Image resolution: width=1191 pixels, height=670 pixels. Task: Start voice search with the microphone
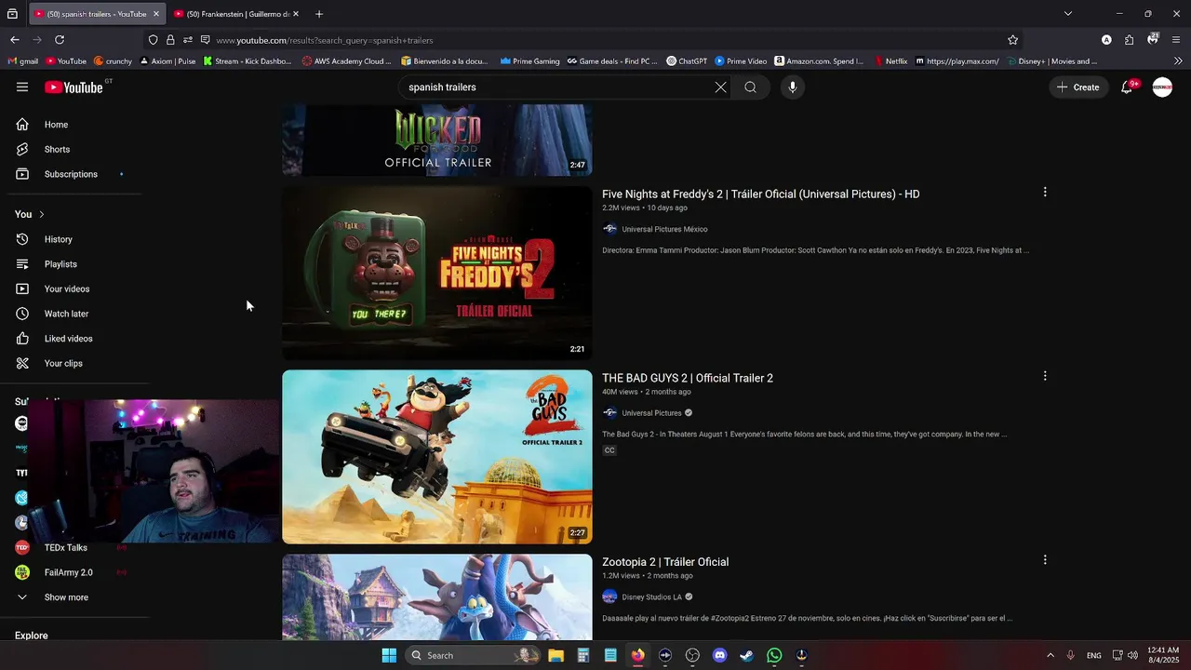793,87
